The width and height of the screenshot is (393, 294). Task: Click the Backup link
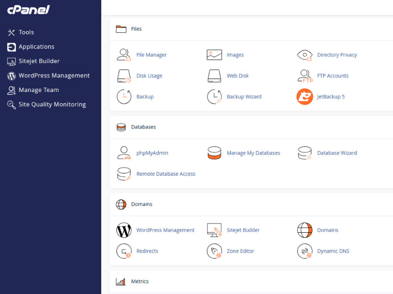(x=145, y=97)
